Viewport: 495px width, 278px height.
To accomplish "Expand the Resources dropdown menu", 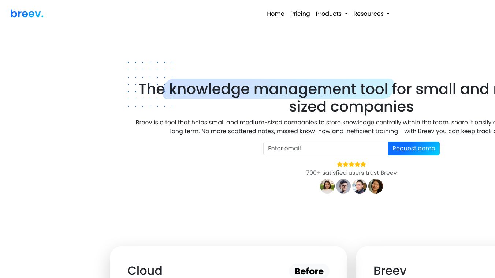I will pyautogui.click(x=372, y=14).
